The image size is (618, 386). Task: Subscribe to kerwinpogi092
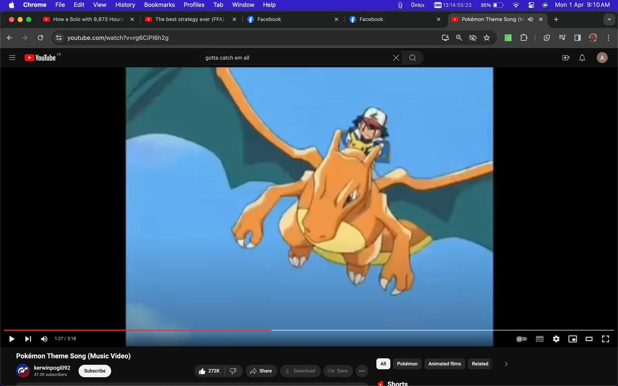(x=95, y=371)
